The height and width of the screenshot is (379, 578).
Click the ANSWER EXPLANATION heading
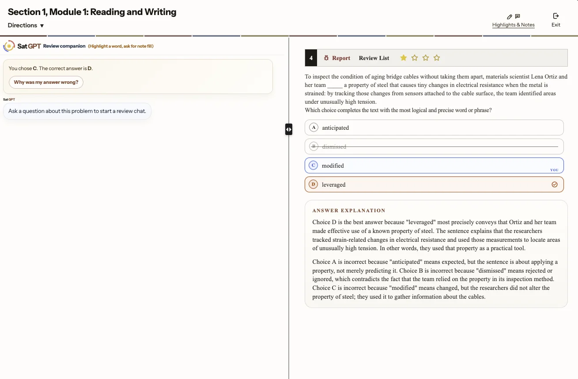349,210
